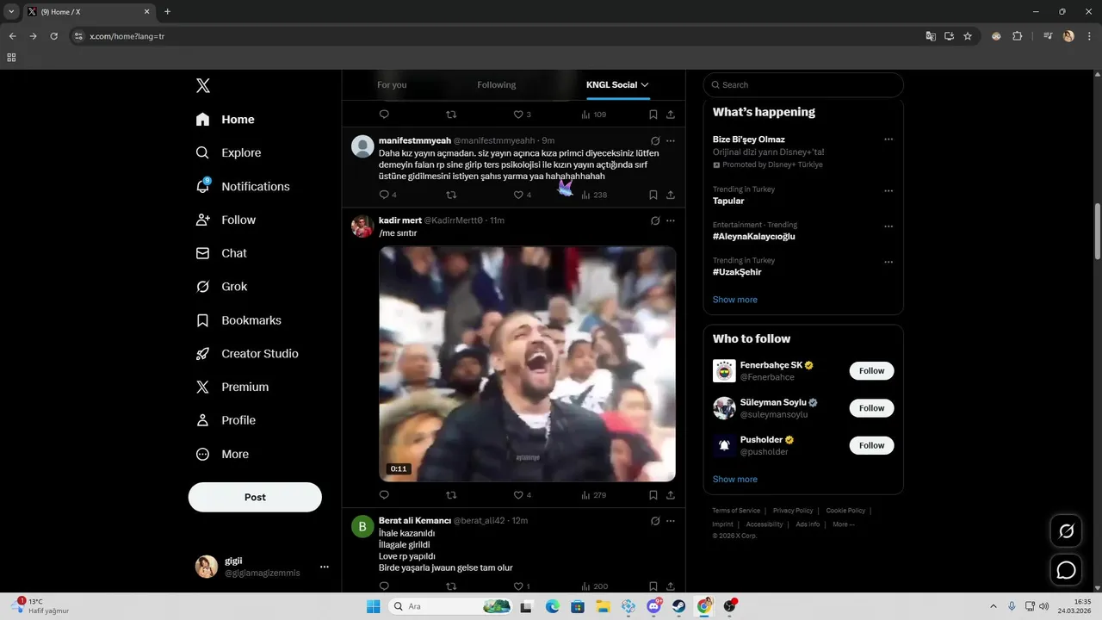Open Grok in the sidebar
The width and height of the screenshot is (1102, 620).
coord(222,287)
